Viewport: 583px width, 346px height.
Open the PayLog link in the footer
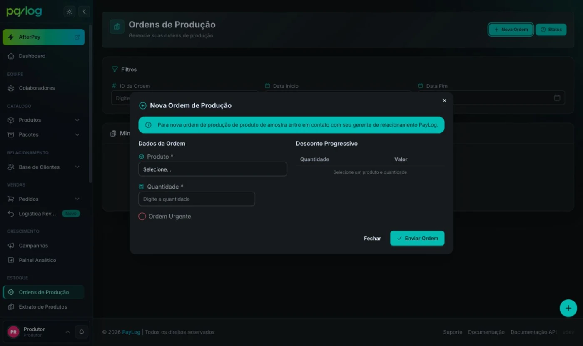tap(131, 332)
